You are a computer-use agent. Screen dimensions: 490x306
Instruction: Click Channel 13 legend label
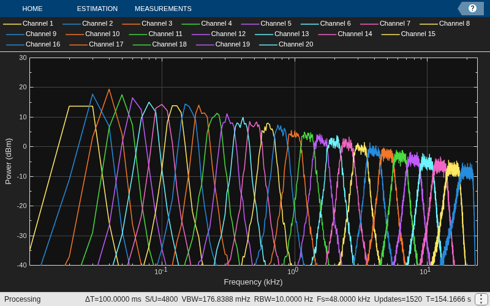coord(292,34)
